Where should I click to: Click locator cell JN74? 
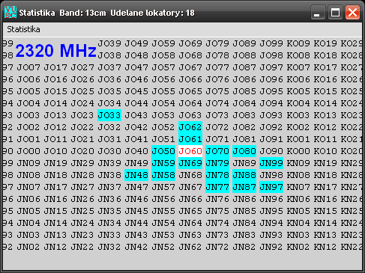pyautogui.click(x=217, y=223)
